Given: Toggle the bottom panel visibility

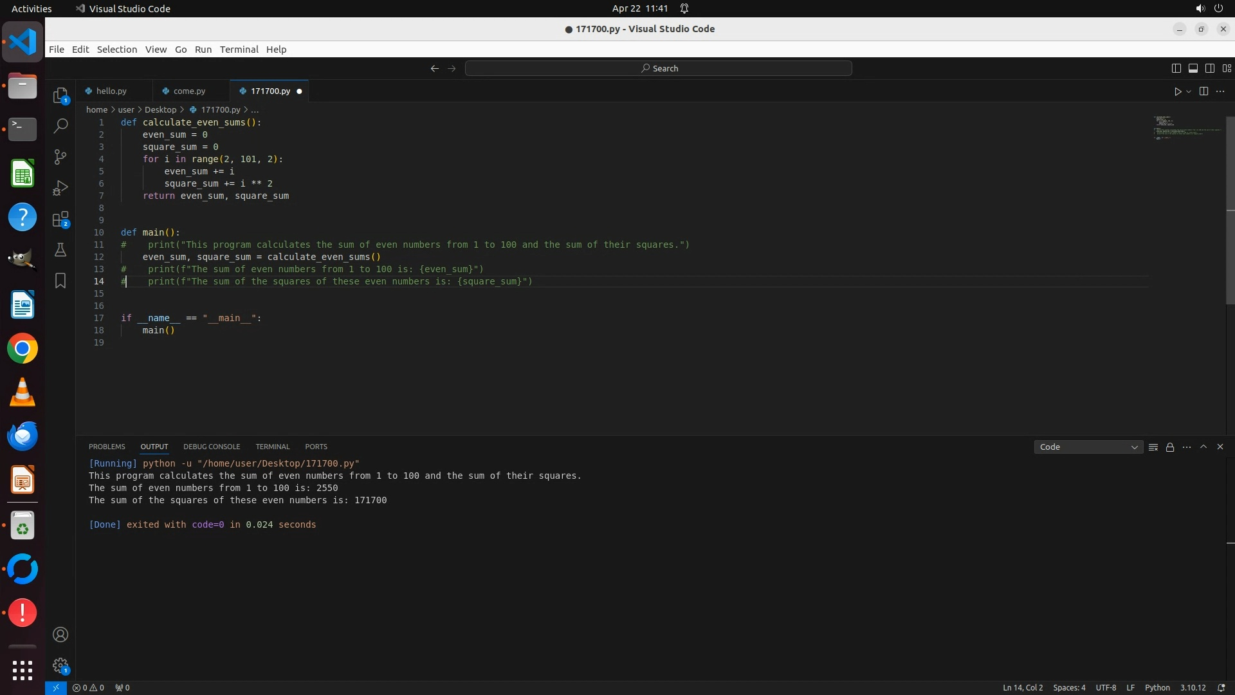Looking at the screenshot, I should tap(1193, 68).
